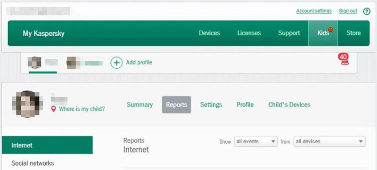
Task: Open Account settings
Action: (x=314, y=11)
